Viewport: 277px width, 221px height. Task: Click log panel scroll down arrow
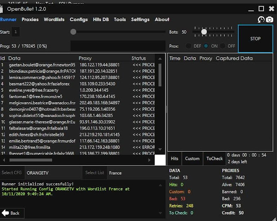[x=160, y=213]
